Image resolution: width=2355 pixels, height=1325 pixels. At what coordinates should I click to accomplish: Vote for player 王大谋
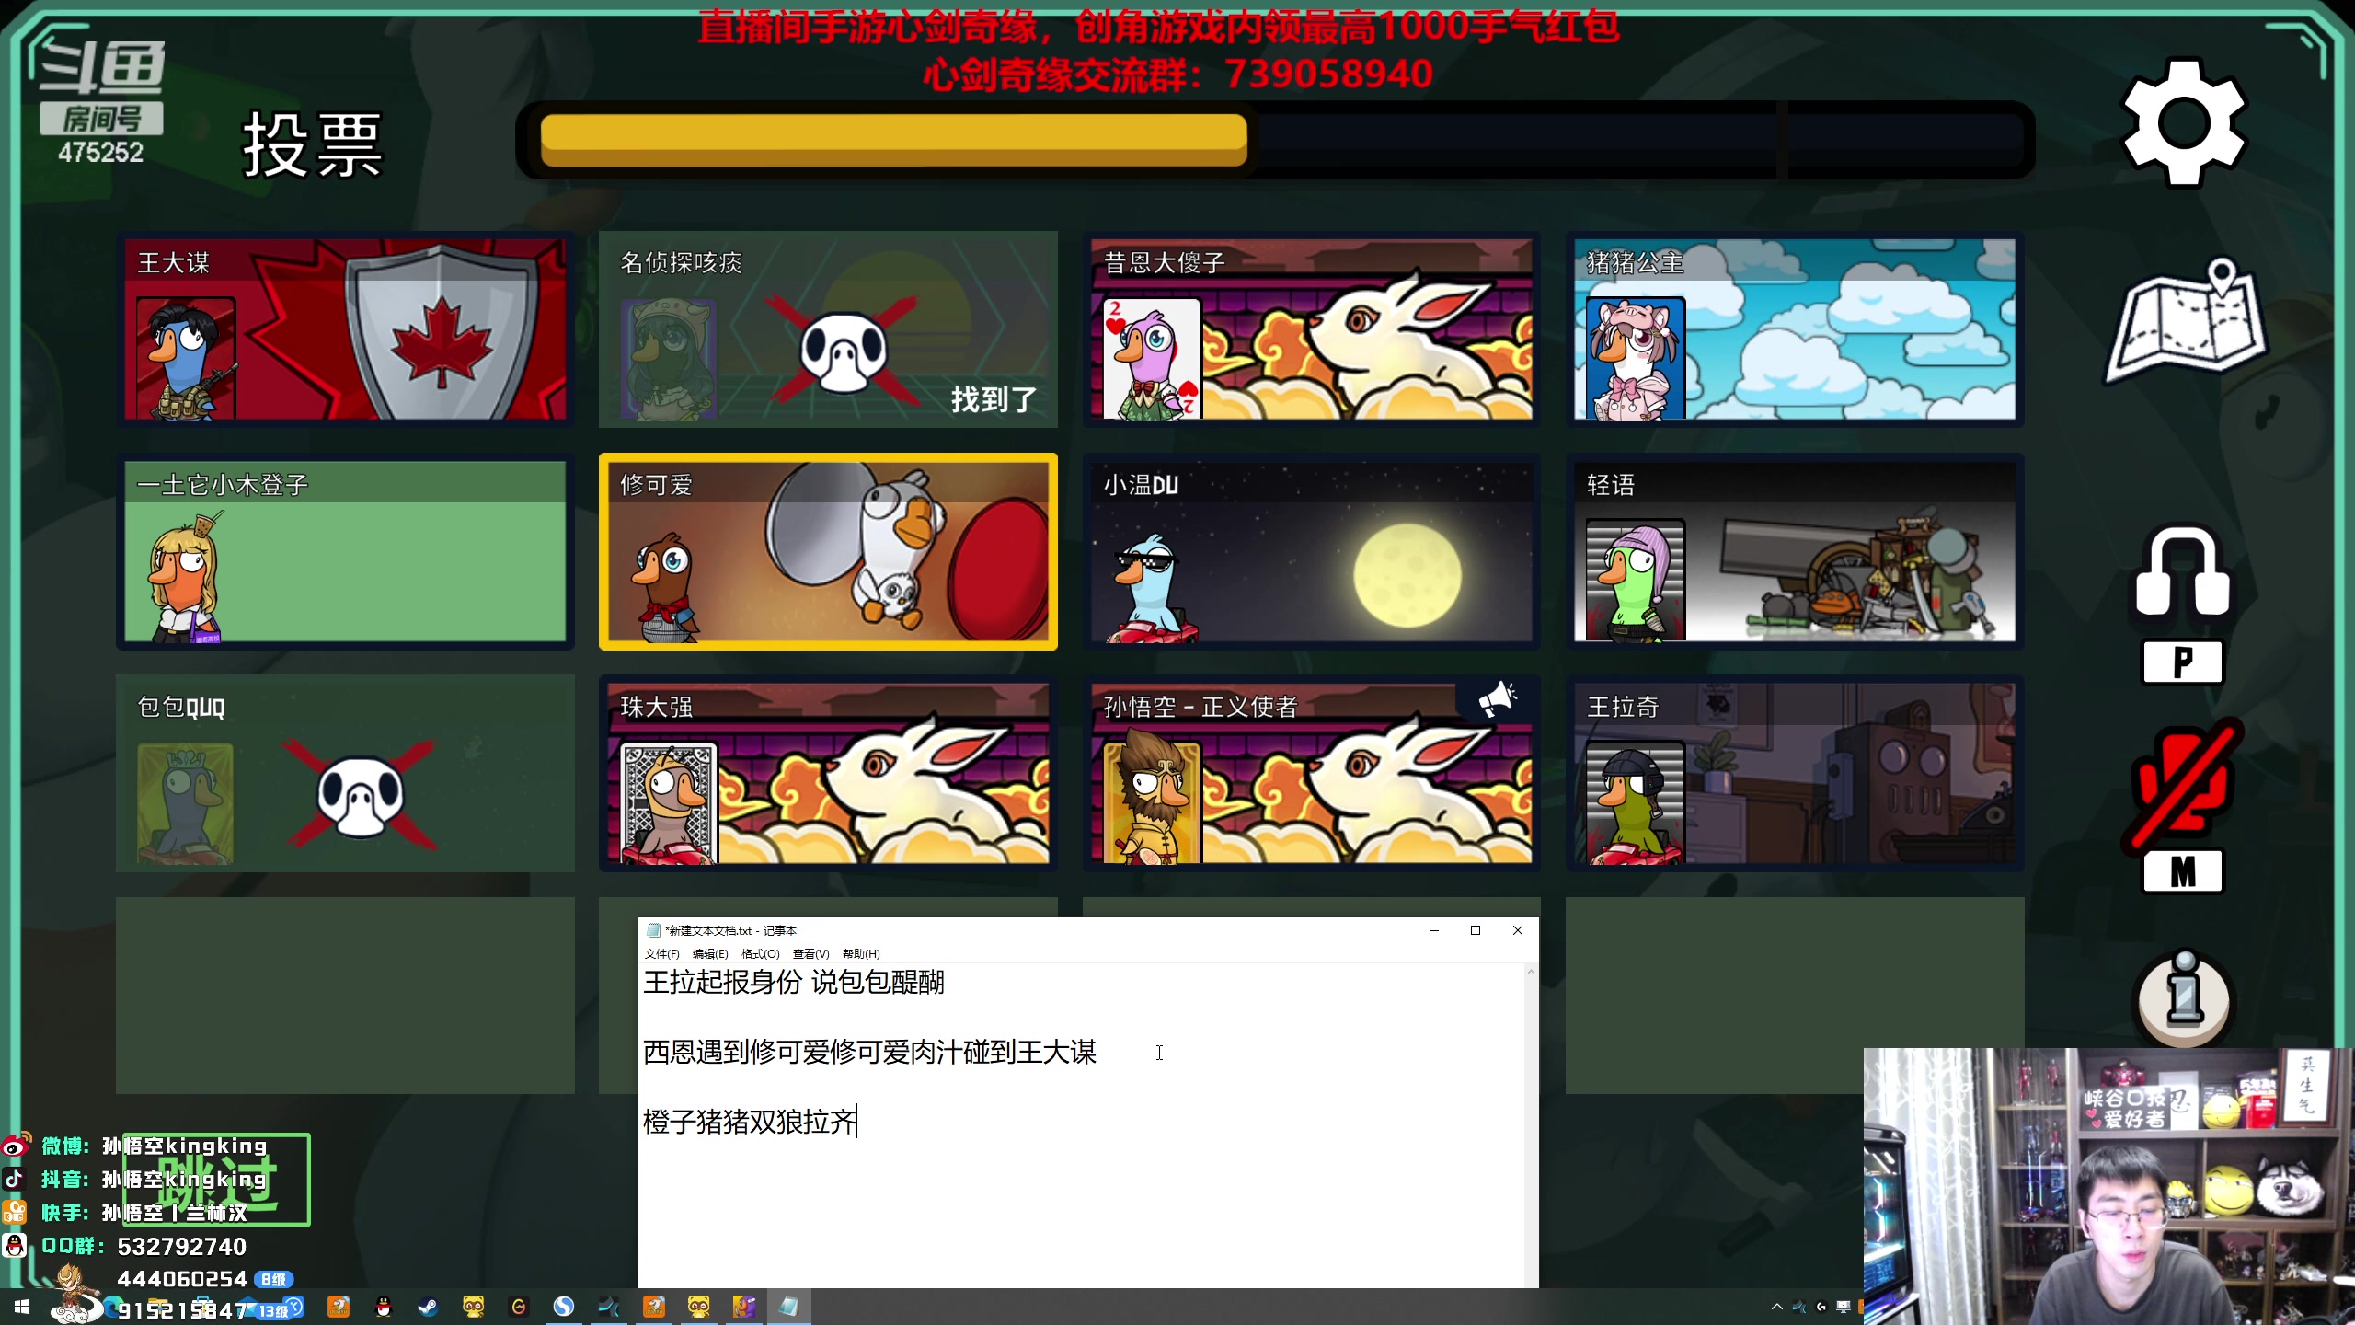click(345, 328)
